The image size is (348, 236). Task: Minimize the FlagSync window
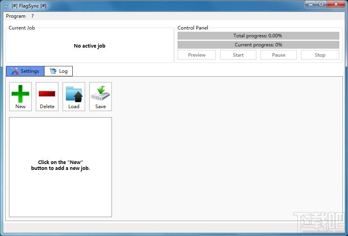click(x=311, y=4)
